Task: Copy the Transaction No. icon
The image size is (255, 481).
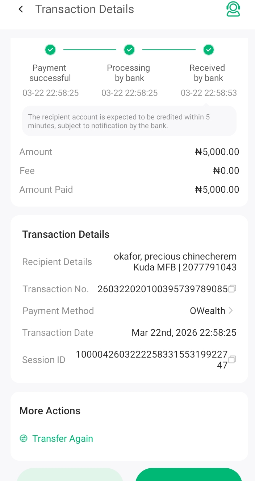Action: [x=232, y=289]
